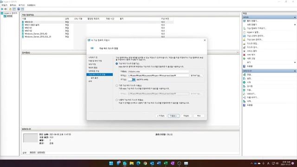Screen dimensions: 297x167
Task: Click Move action for WIN10-01
Action: pyautogui.click(x=249, y=90)
